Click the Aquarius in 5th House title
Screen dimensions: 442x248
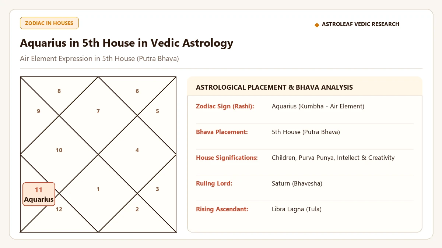coord(126,43)
